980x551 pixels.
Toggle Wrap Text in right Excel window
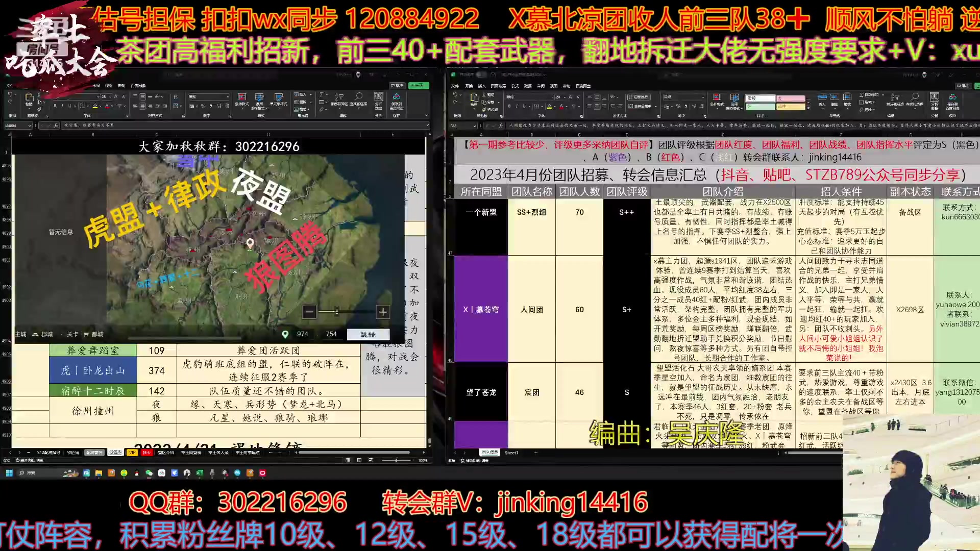[x=639, y=97]
